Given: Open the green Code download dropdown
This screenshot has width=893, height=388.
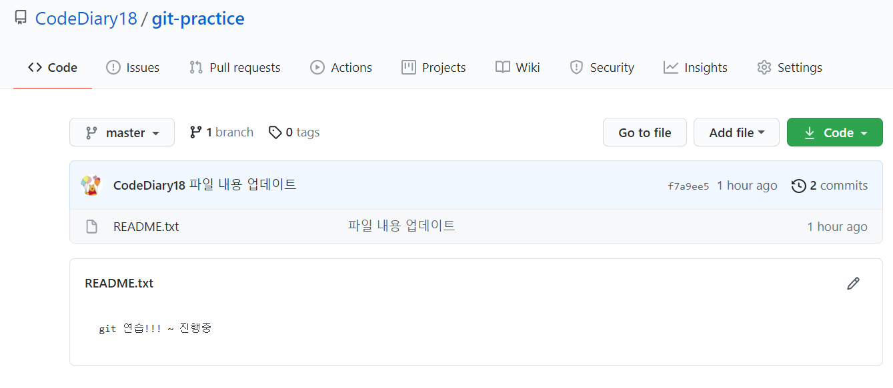Looking at the screenshot, I should click(835, 132).
